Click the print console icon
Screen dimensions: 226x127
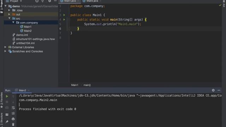pos(13,119)
